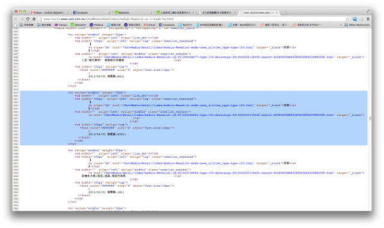Open the NewsList id-20130403A877 href link

coord(219,57)
